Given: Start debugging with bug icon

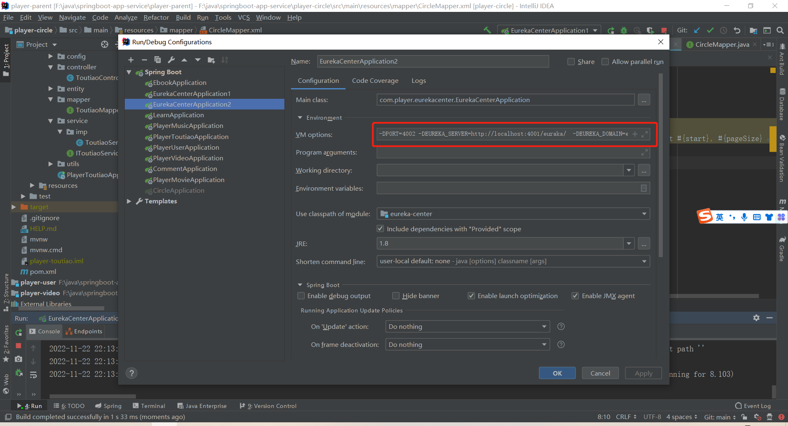Looking at the screenshot, I should point(624,30).
